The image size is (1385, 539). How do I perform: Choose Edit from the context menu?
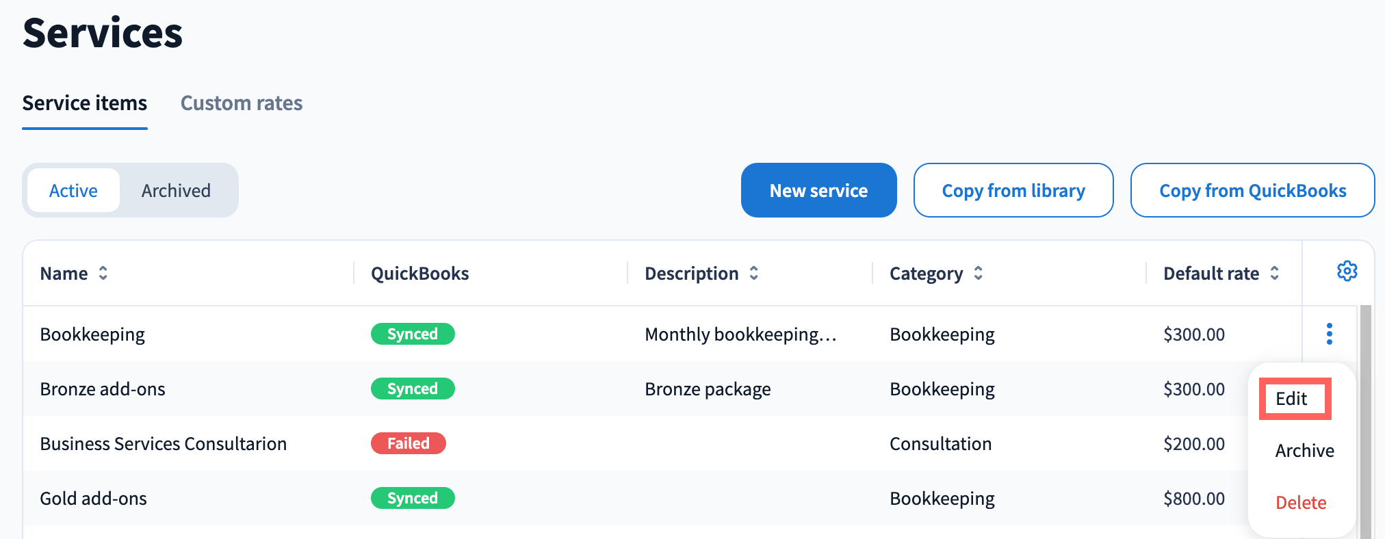point(1291,399)
